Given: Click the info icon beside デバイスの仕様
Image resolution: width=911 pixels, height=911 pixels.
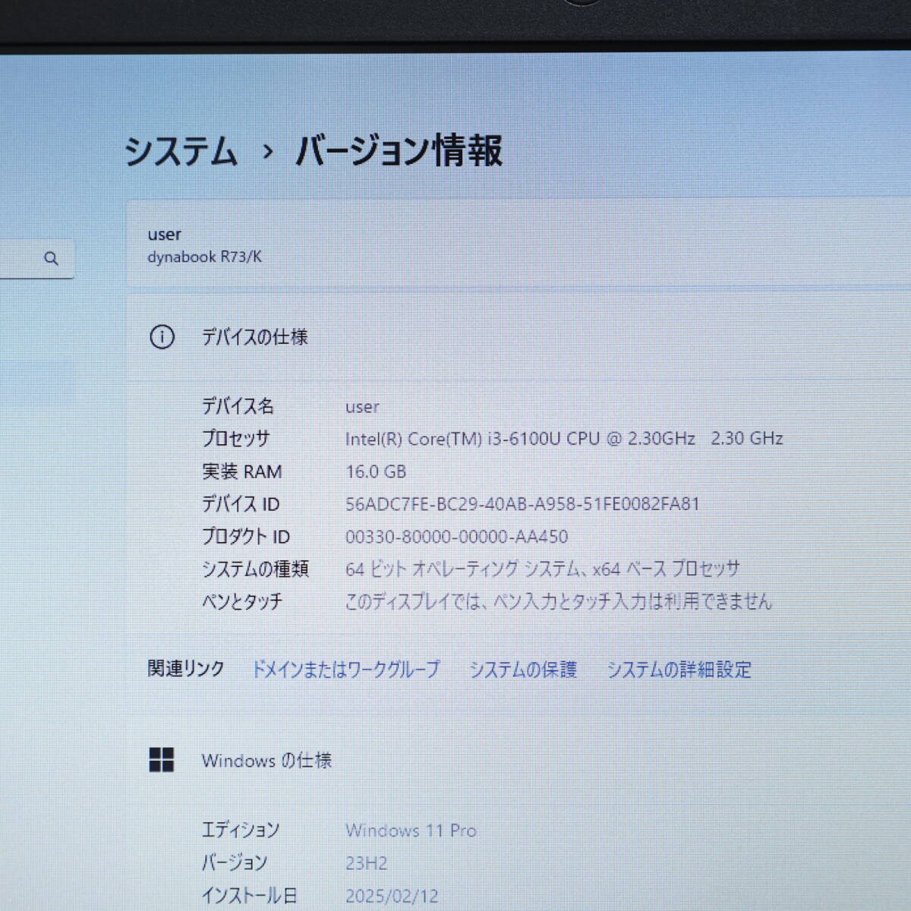Looking at the screenshot, I should tap(162, 337).
